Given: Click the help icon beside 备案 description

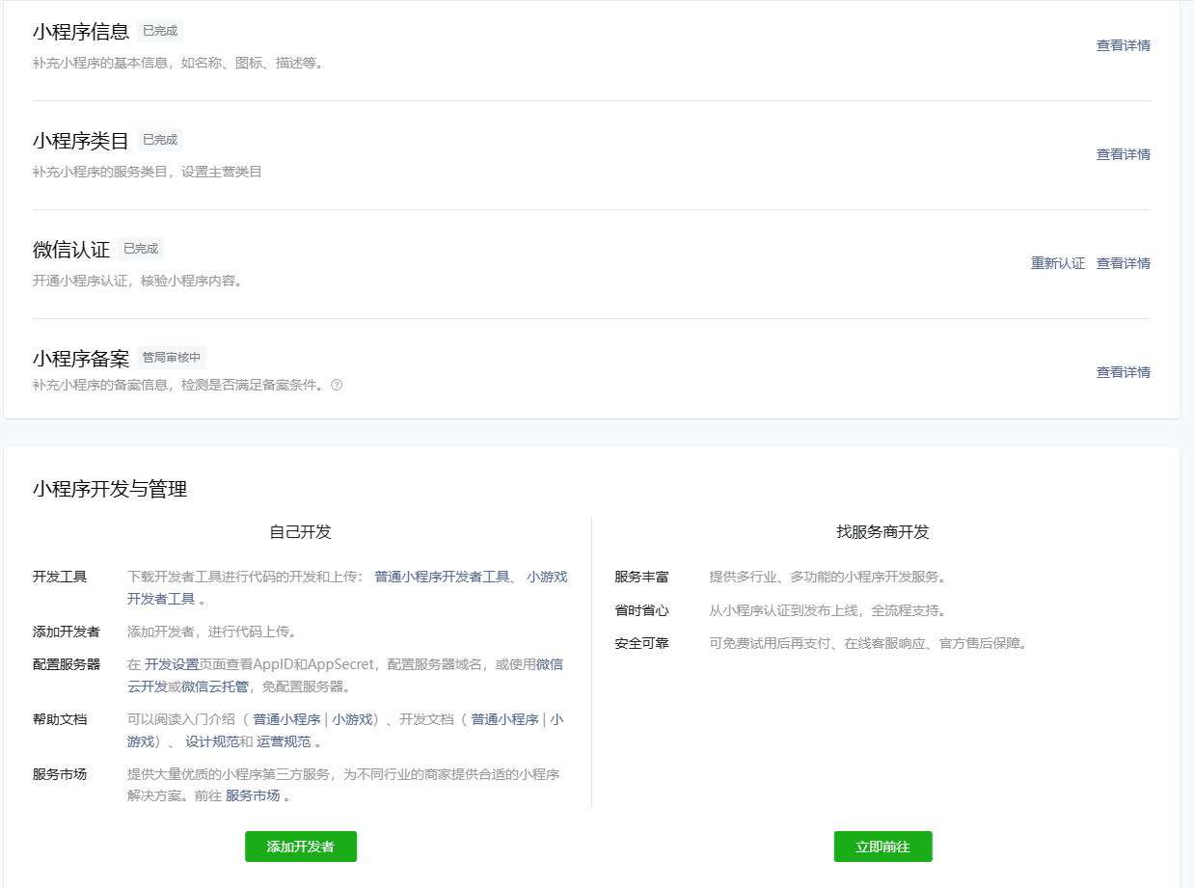Looking at the screenshot, I should pos(337,385).
